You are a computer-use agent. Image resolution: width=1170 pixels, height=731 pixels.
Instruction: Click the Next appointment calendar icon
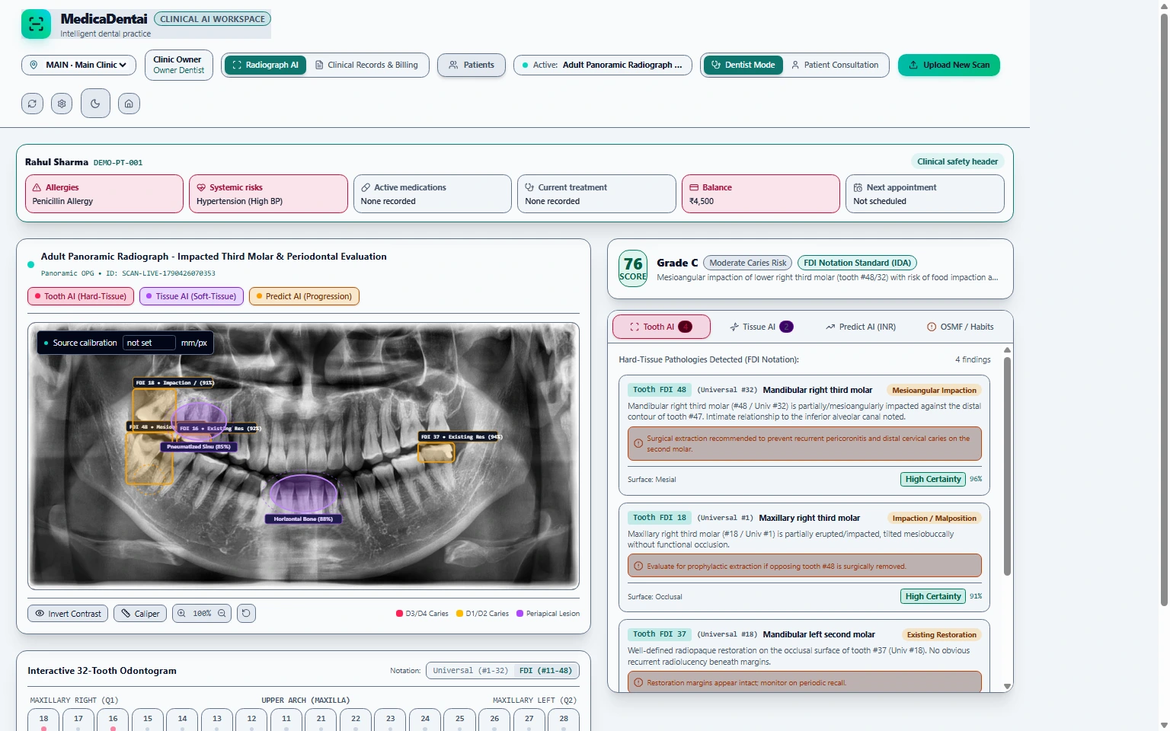click(x=858, y=187)
